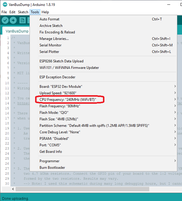
Task: Click ESP Exception Decoder entry
Action: (103, 77)
